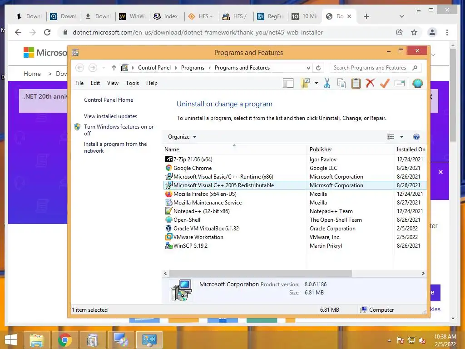Sort by the Publisher column header
This screenshot has width=465, height=349.
coord(350,150)
